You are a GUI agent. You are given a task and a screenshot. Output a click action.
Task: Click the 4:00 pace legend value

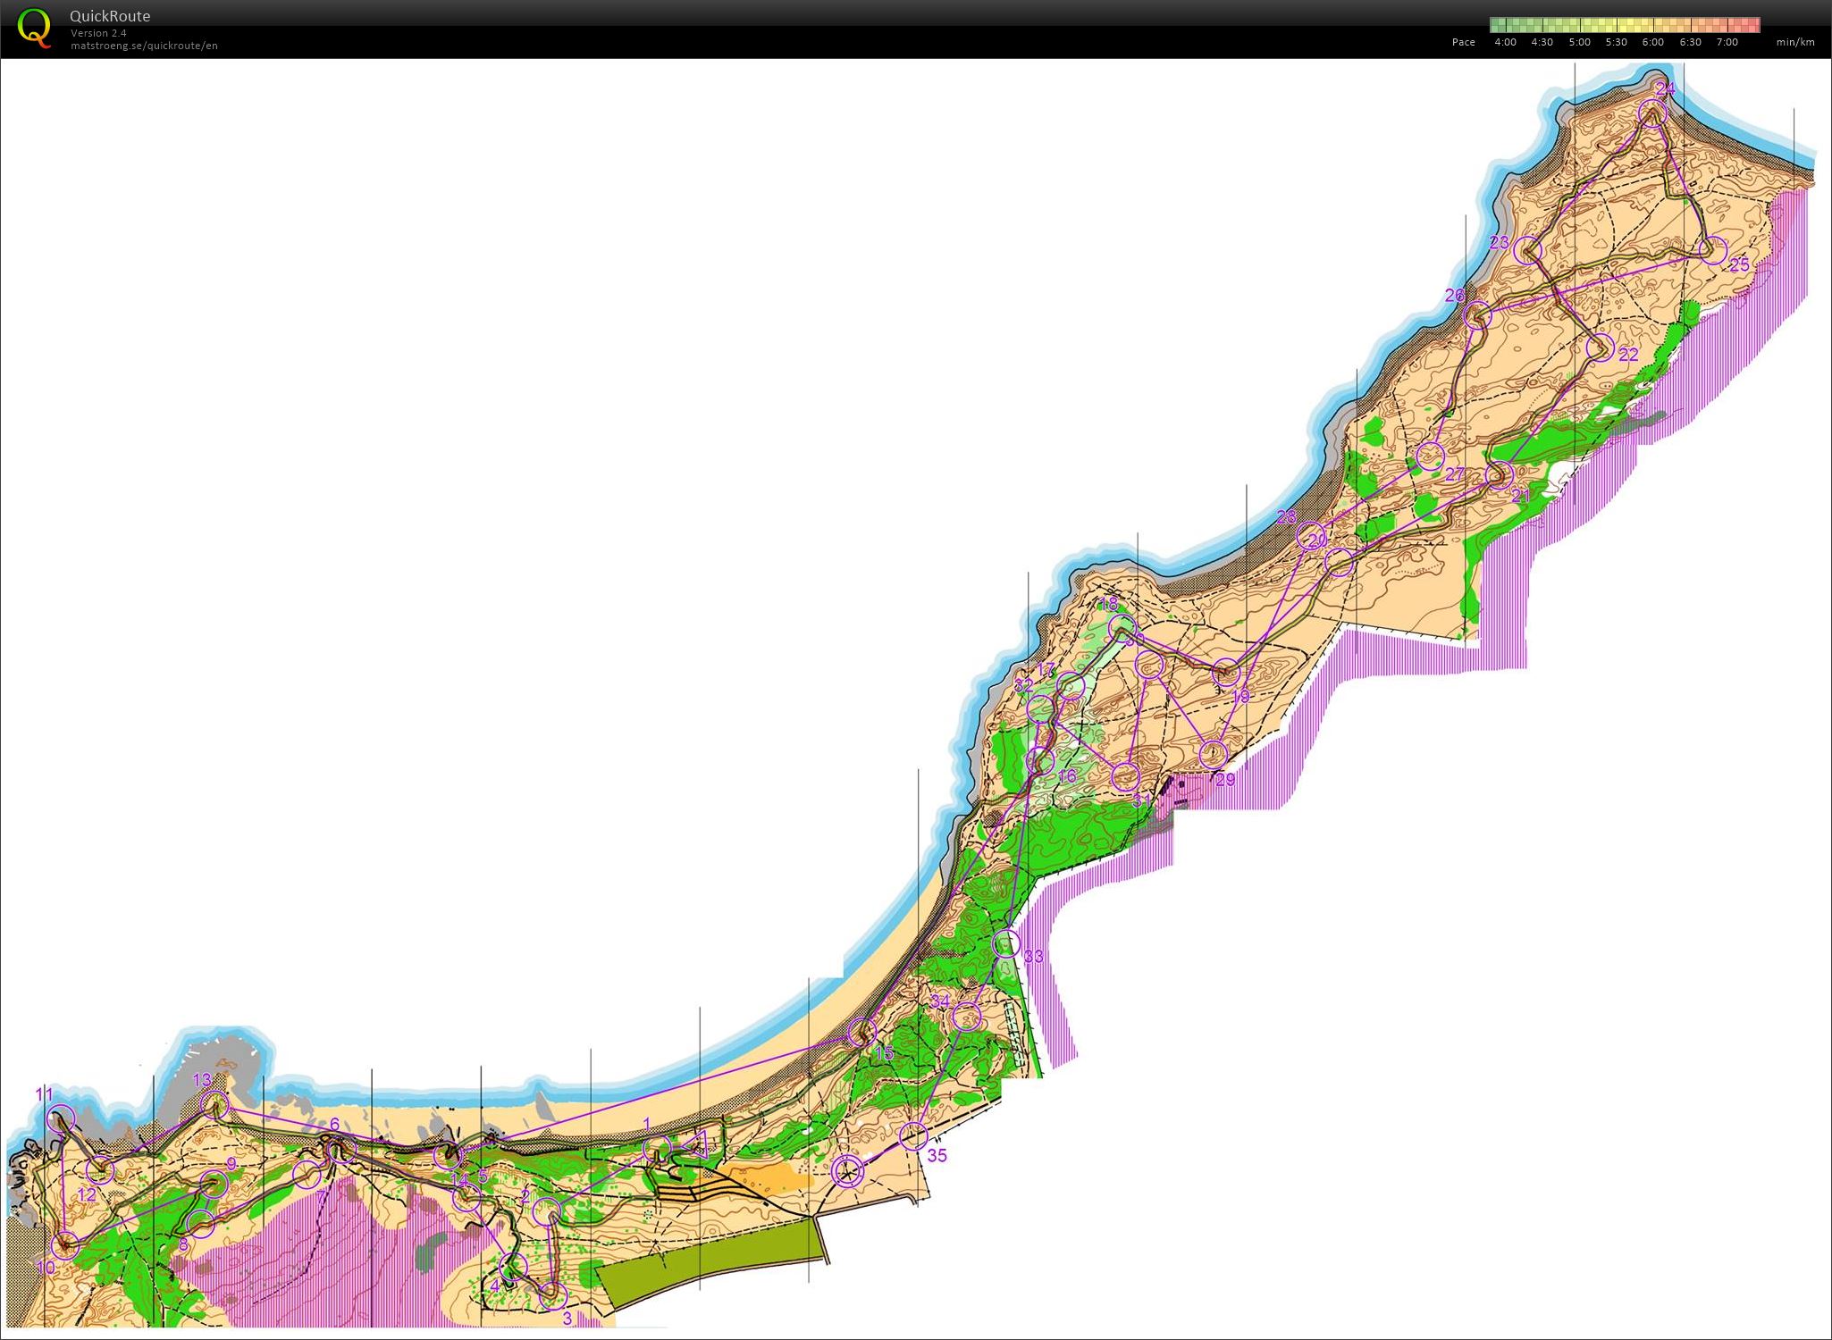click(1505, 42)
